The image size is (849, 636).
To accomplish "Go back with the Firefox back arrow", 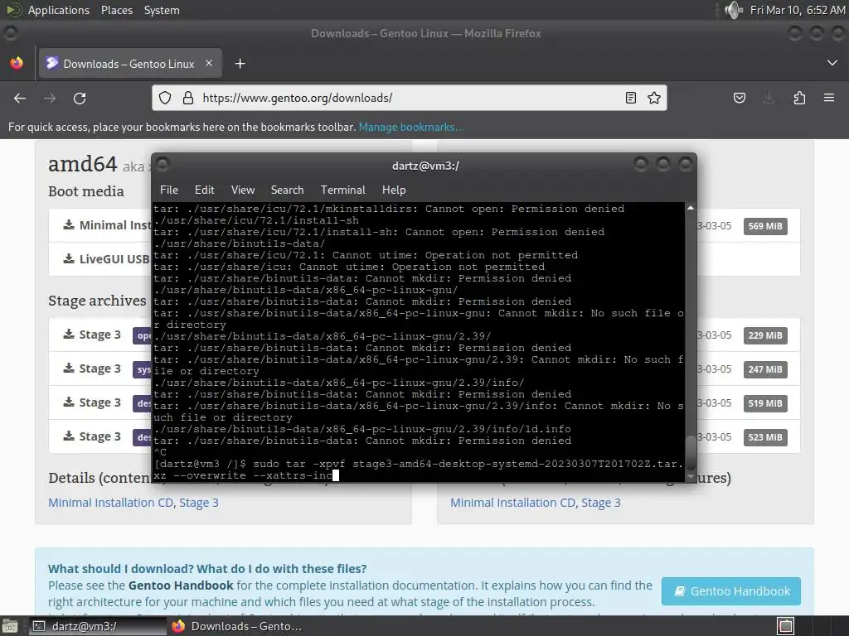I will coord(20,98).
